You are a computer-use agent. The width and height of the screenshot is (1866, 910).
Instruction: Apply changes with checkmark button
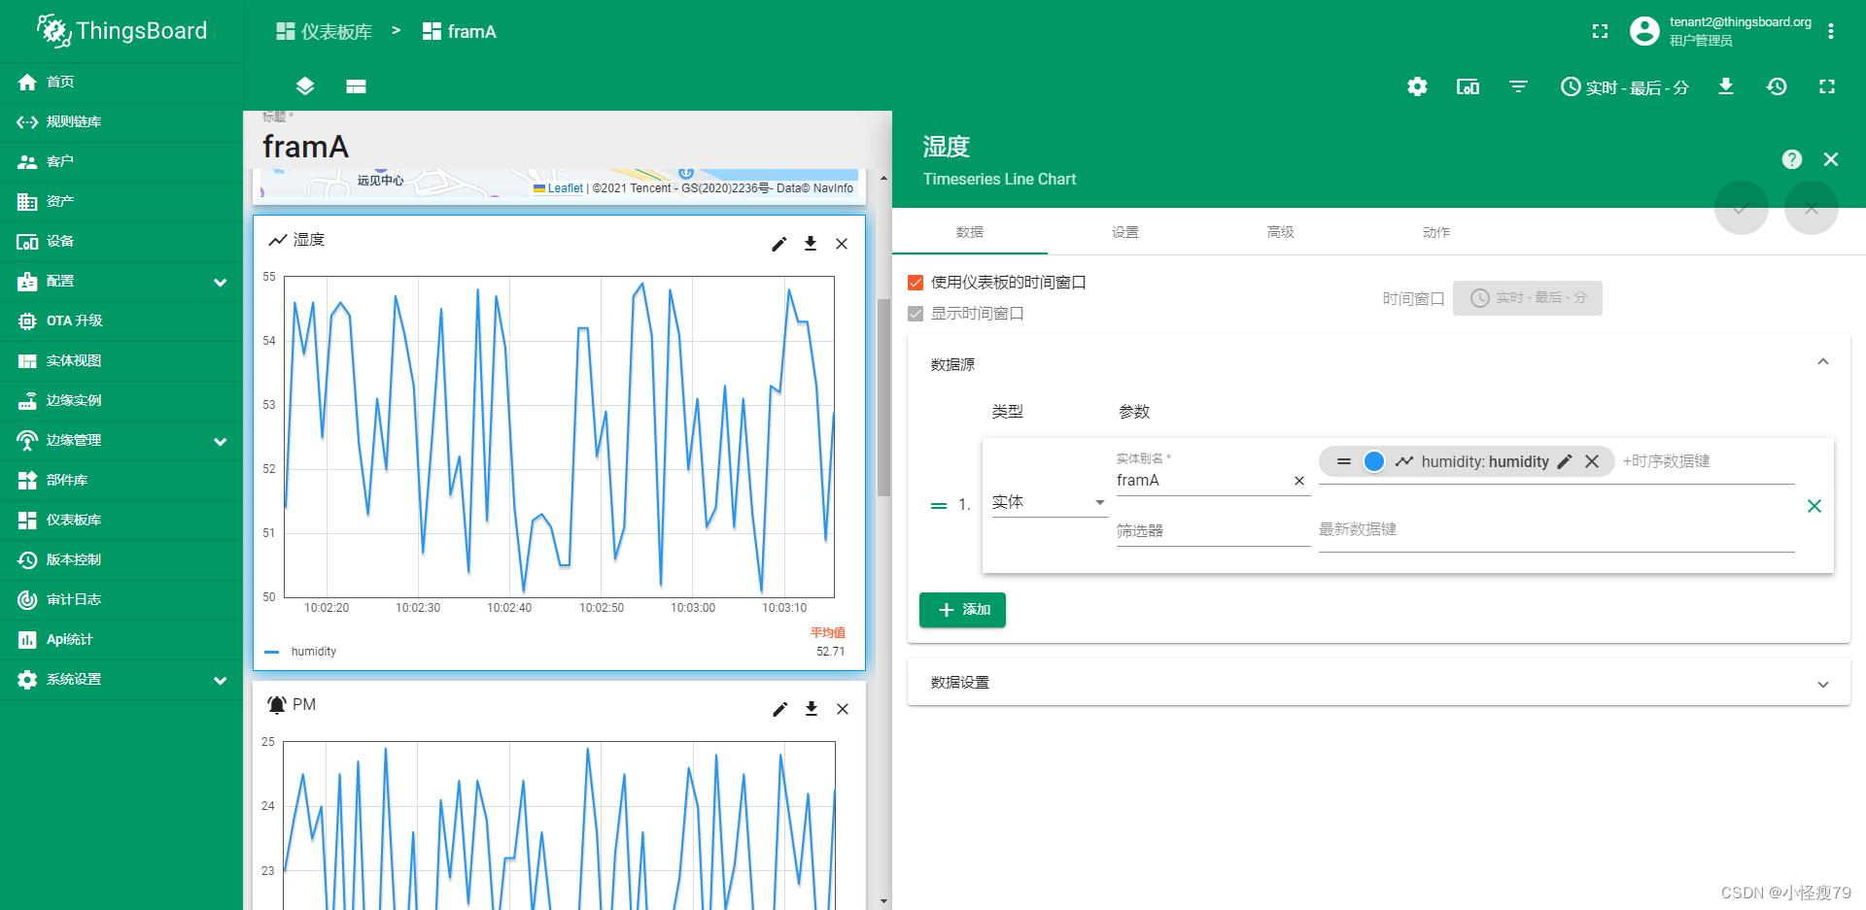[1742, 208]
